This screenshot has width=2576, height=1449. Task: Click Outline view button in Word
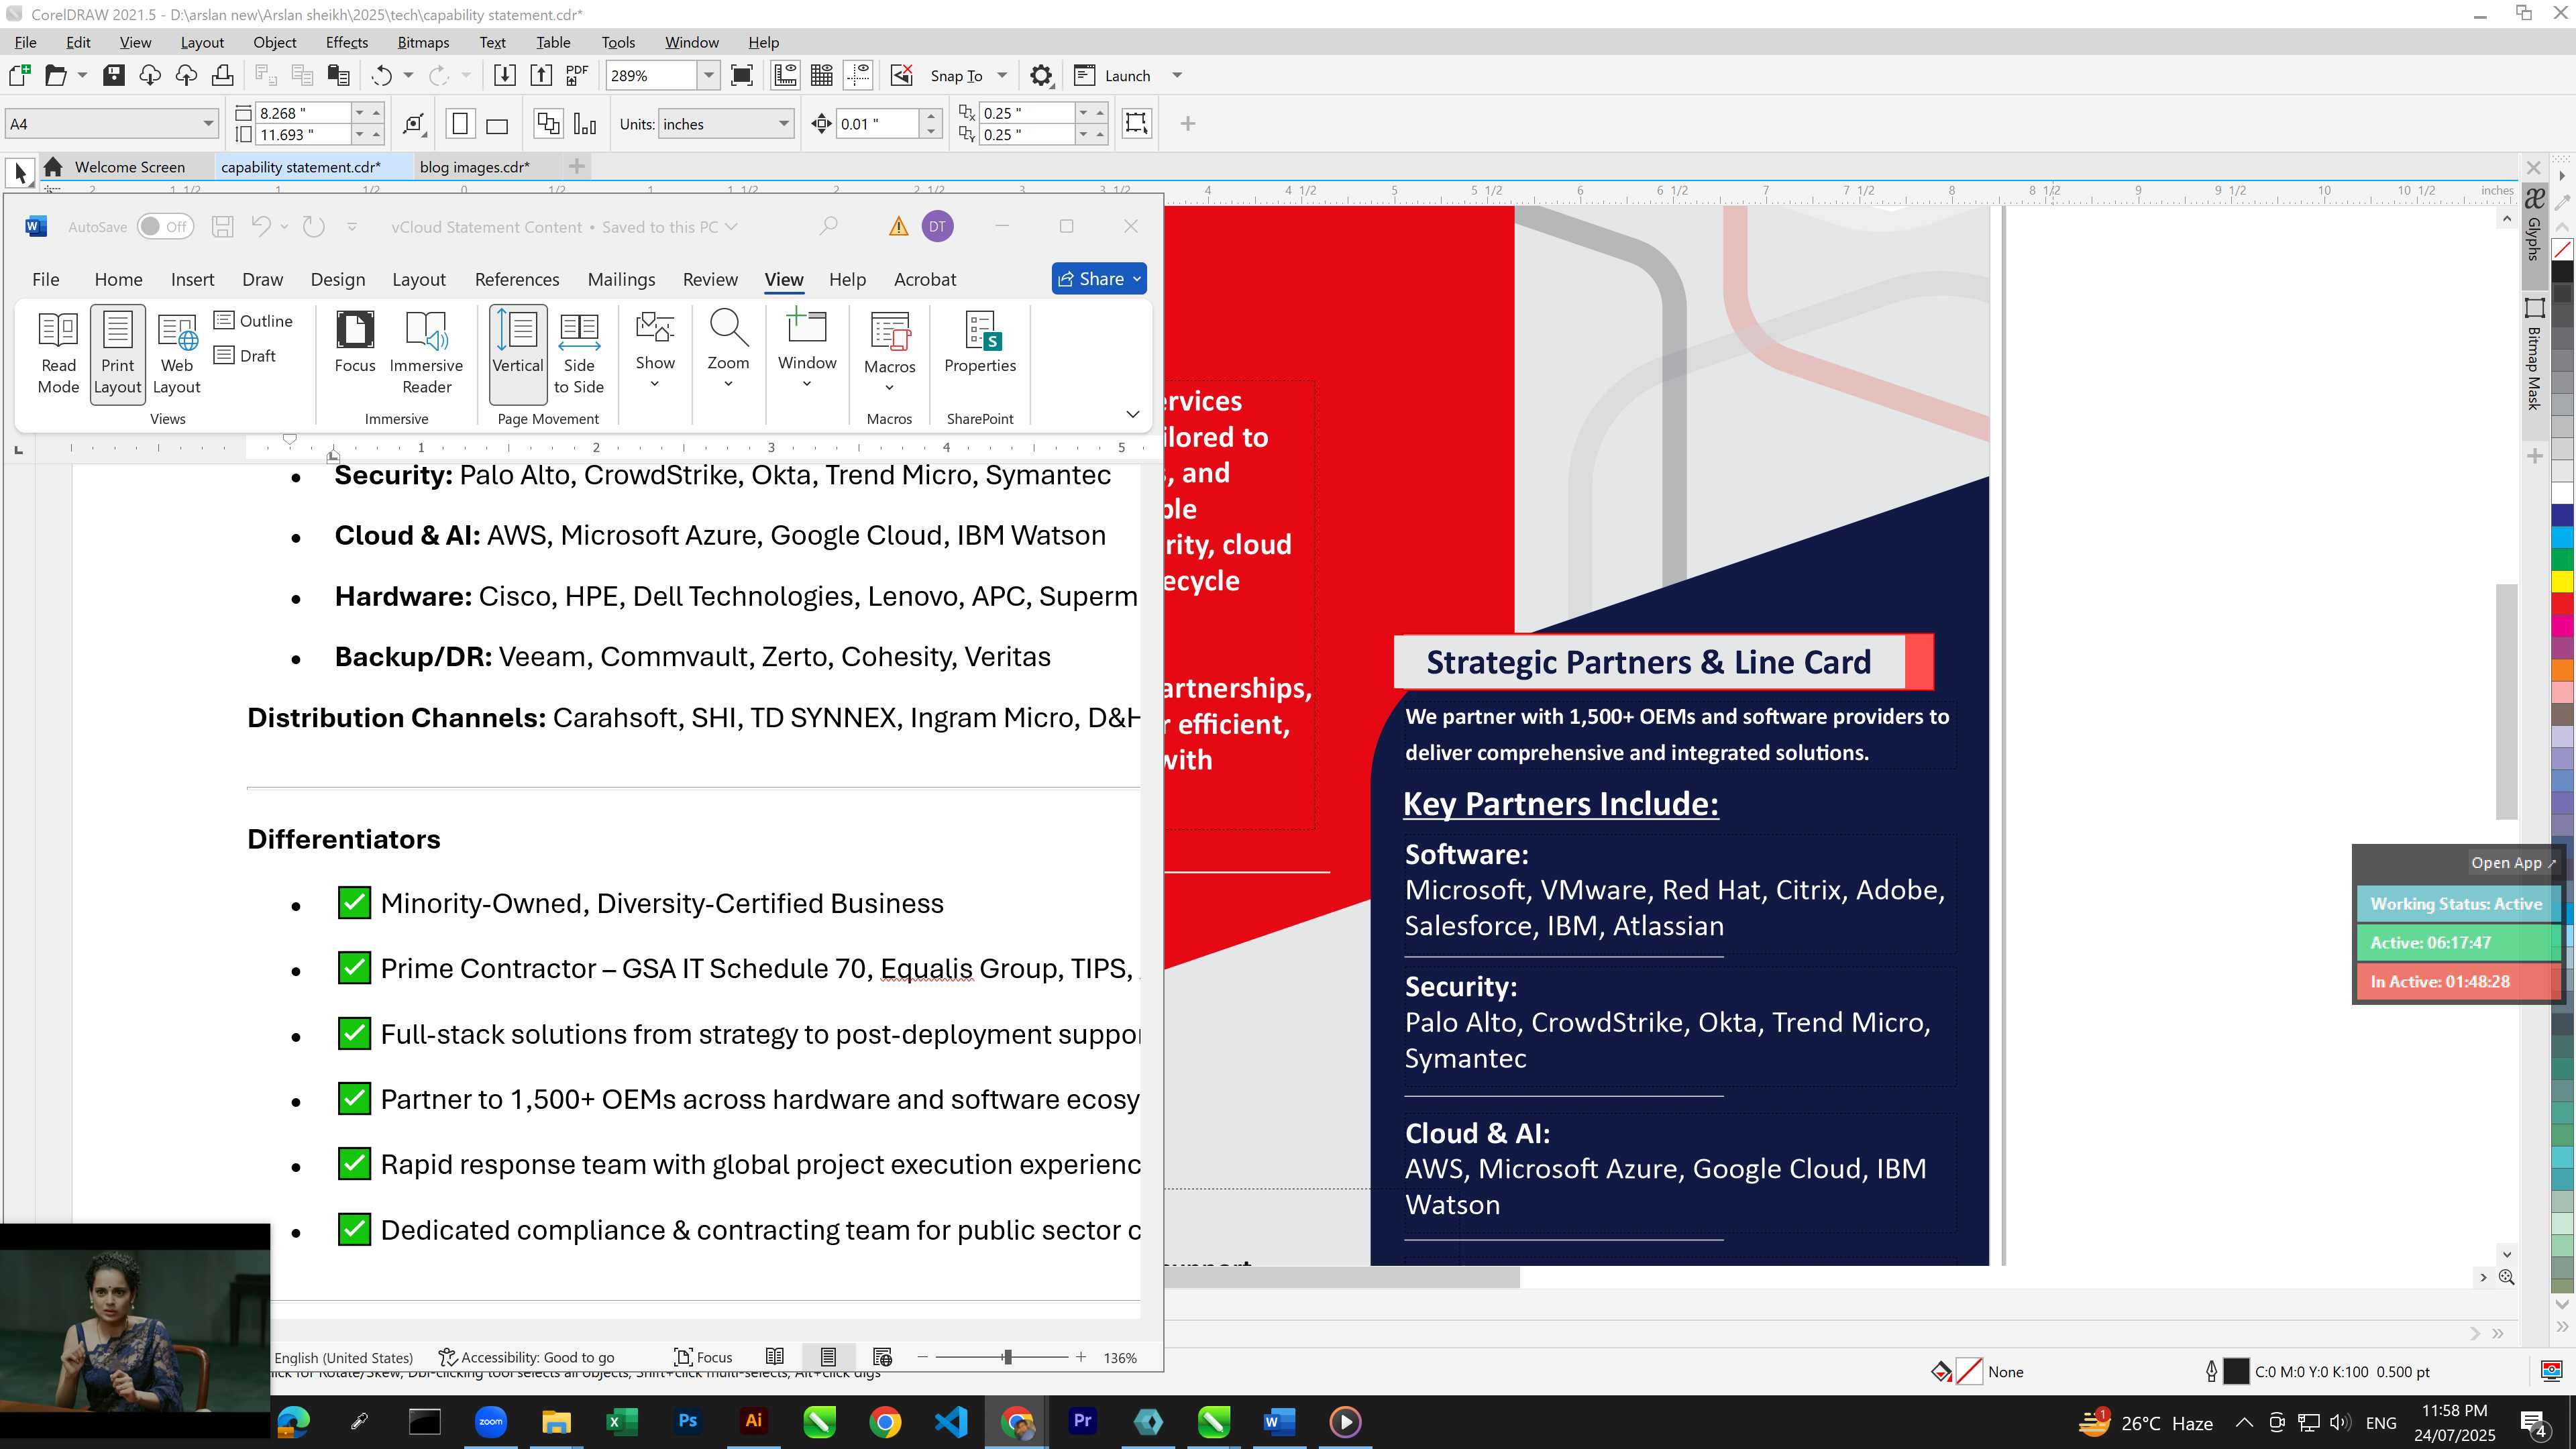(x=254, y=320)
